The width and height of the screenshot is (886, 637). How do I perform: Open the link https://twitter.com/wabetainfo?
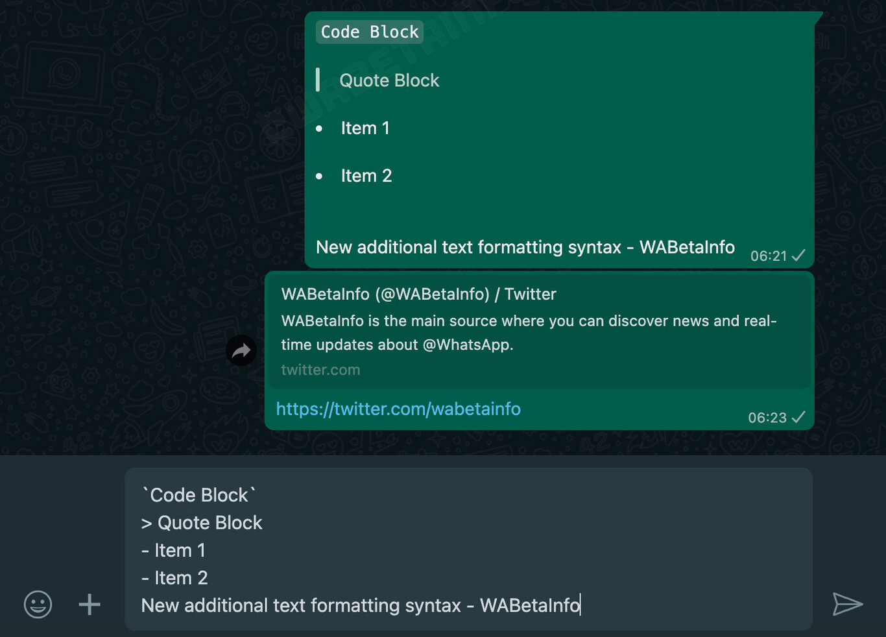398,409
